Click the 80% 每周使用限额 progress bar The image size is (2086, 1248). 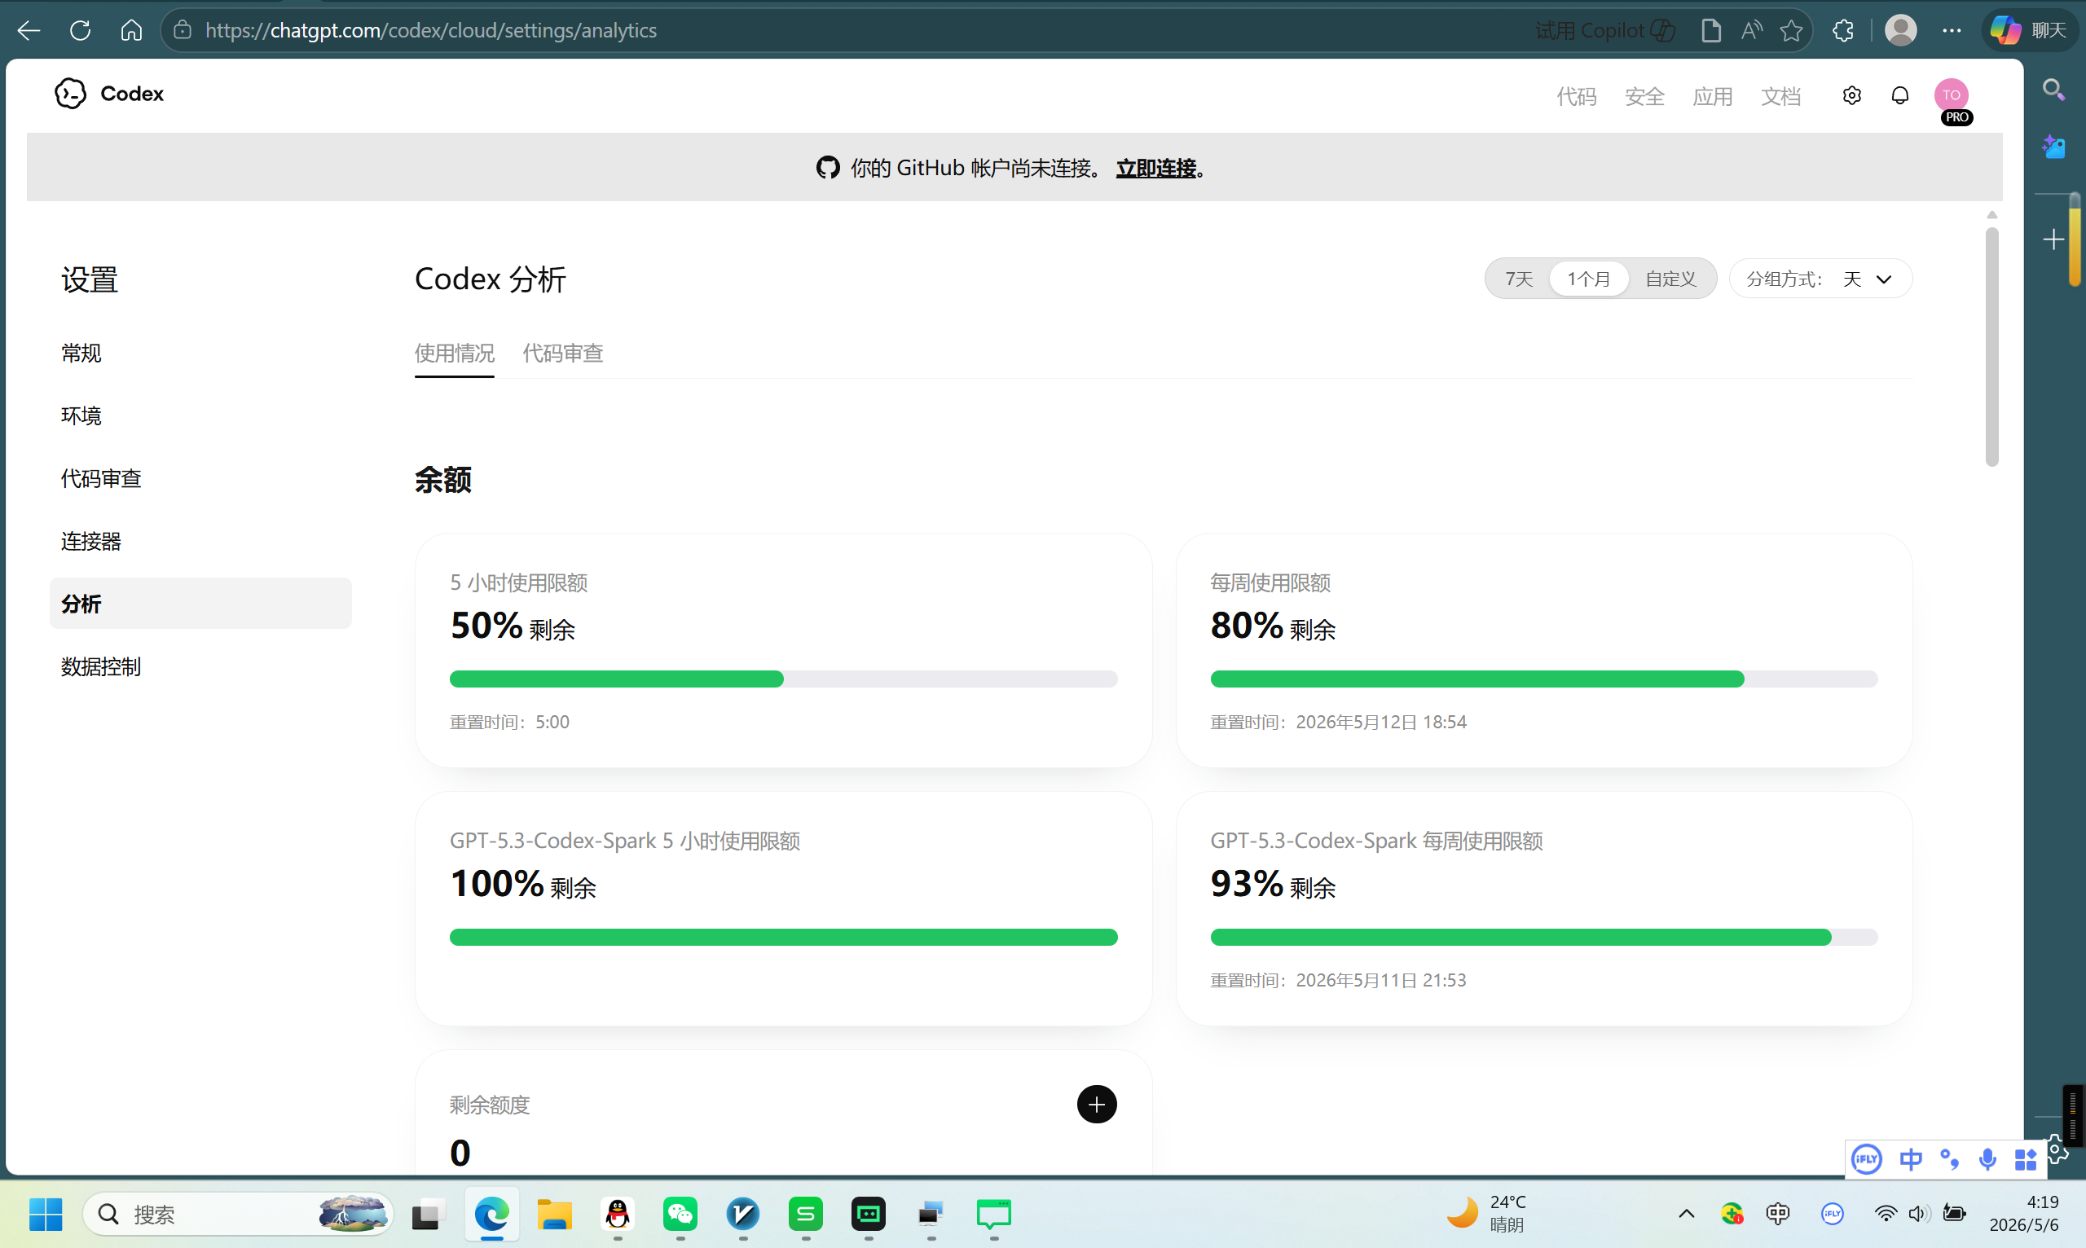click(x=1543, y=679)
